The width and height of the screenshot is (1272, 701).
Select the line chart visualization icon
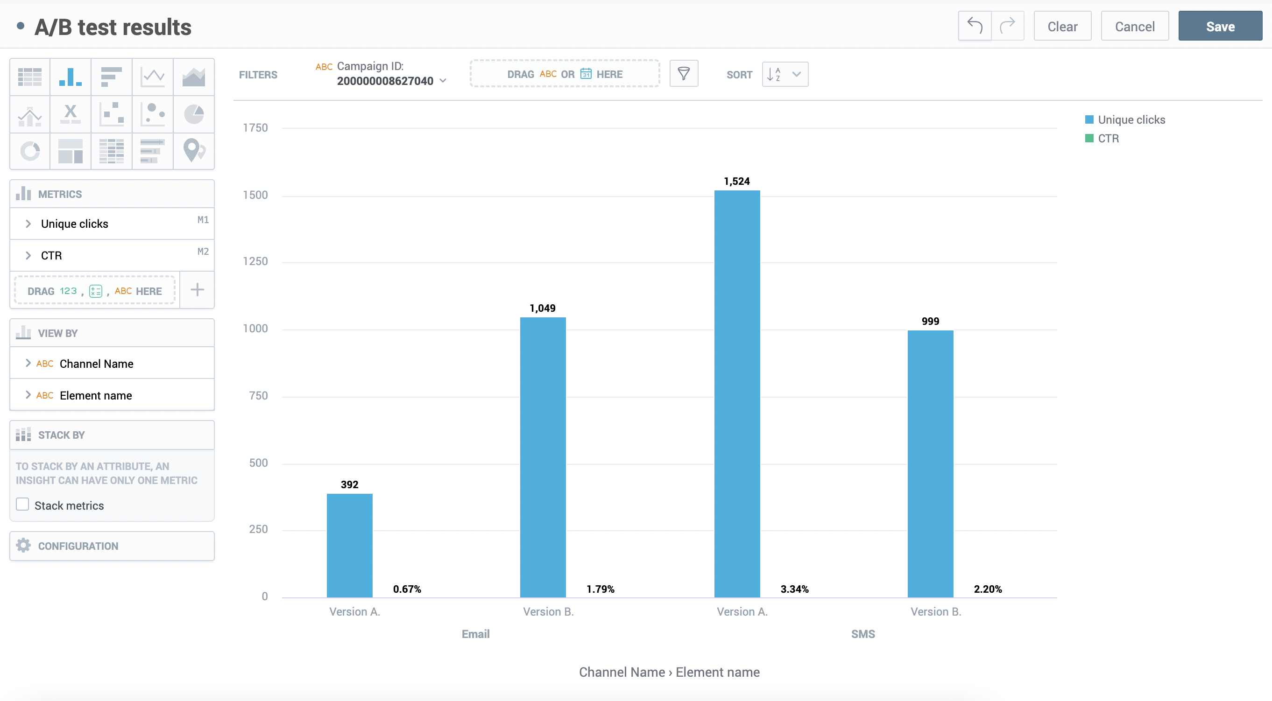click(x=153, y=77)
